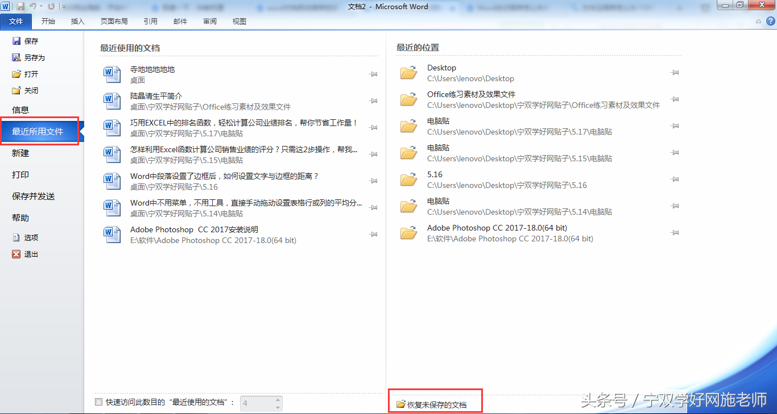The width and height of the screenshot is (777, 414).
Task: Click the Save icon in Quick Access Toolbar
Action: (x=20, y=6)
